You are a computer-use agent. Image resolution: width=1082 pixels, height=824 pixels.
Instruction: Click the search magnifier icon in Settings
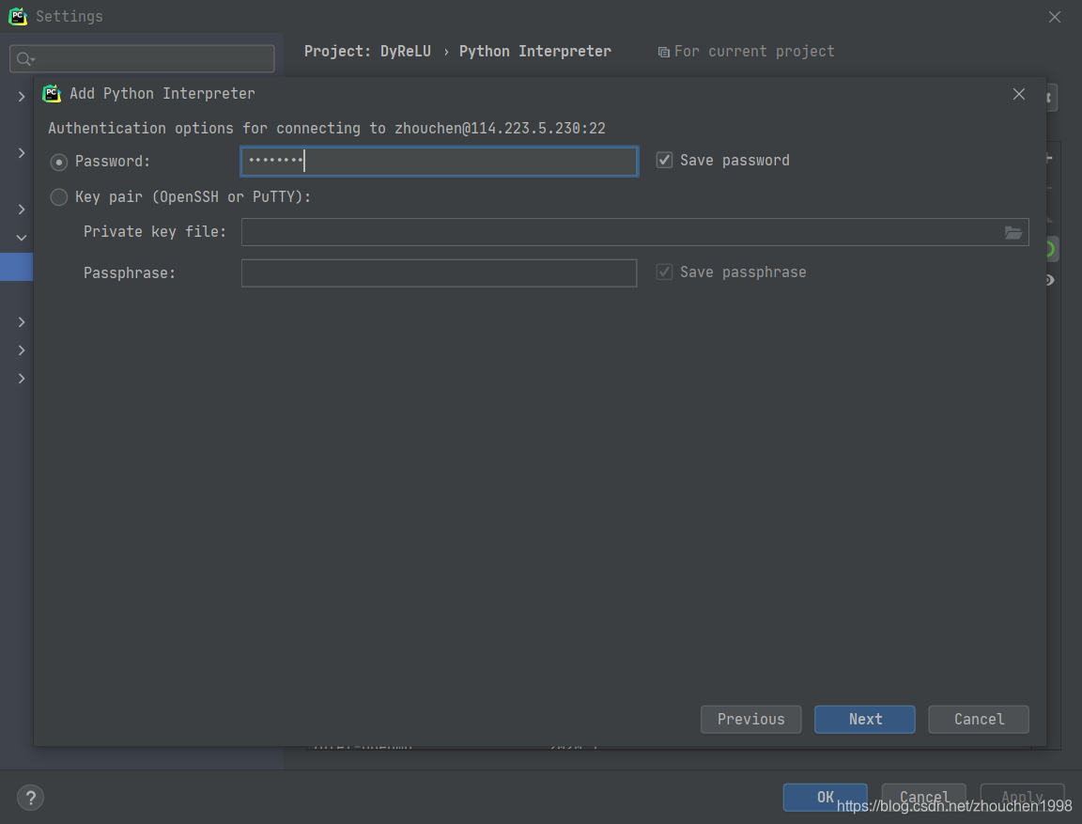pos(25,59)
